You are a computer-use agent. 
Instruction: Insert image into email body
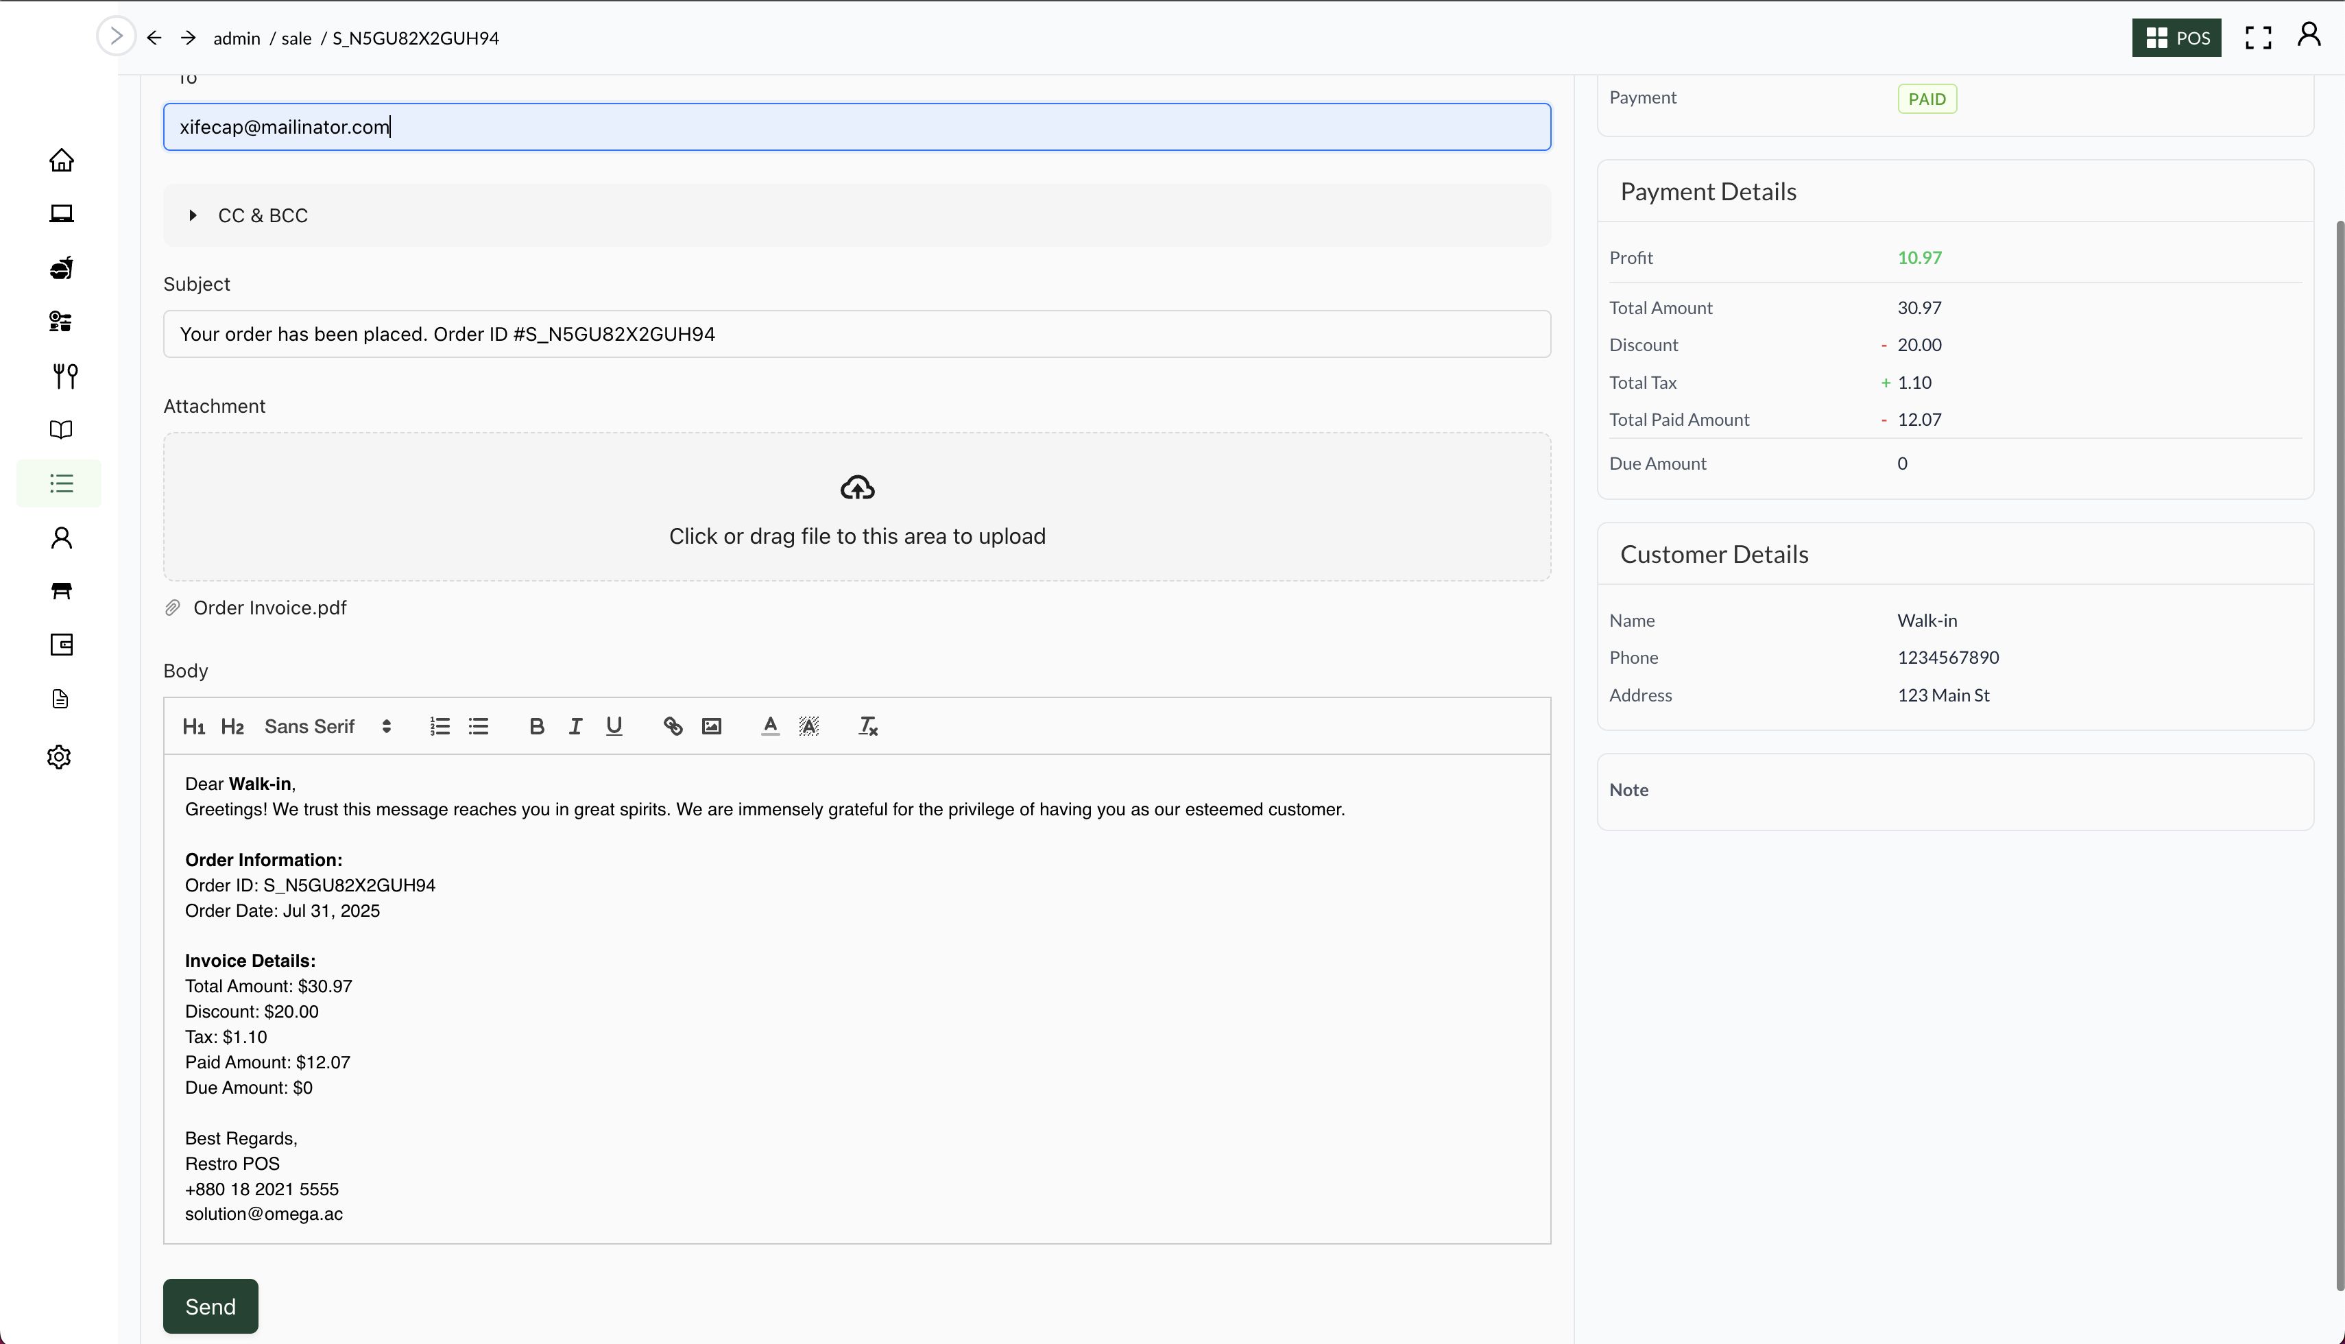point(712,726)
